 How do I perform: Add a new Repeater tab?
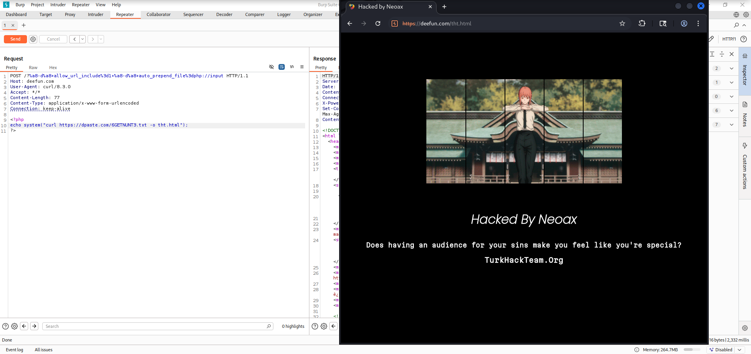23,25
